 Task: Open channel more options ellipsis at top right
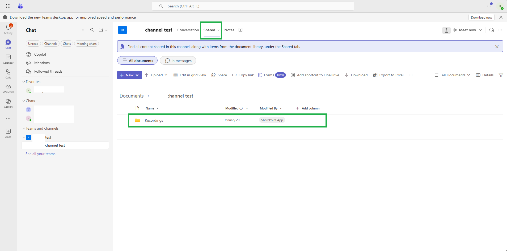click(x=500, y=30)
